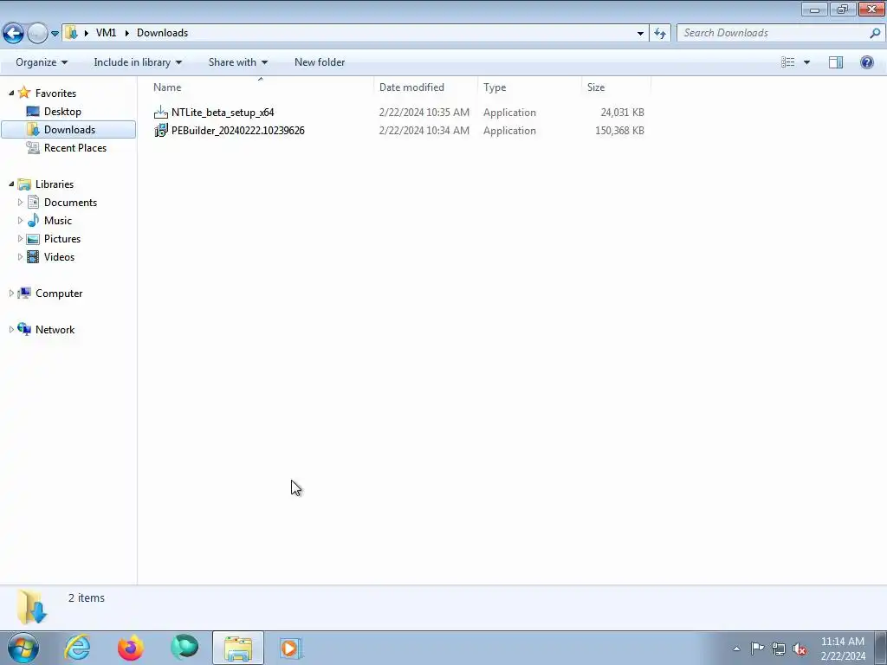Collapse the Libraries group
The height and width of the screenshot is (665, 887).
click(11, 184)
